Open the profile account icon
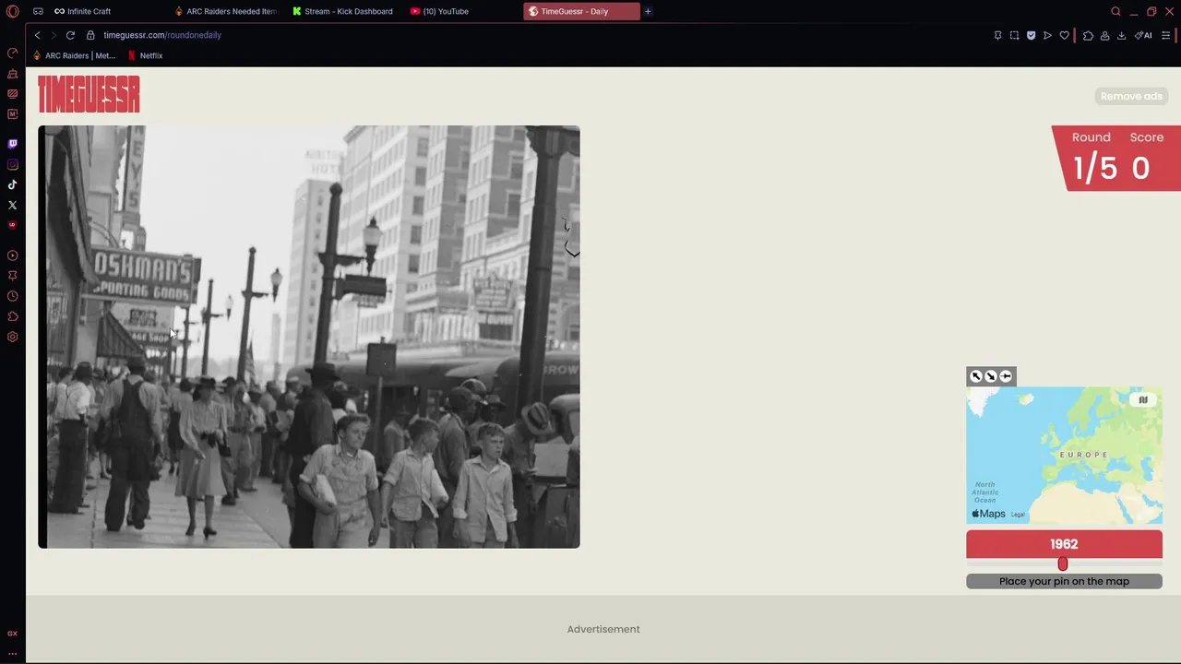Screen dimensions: 1181x664 click(1104, 35)
